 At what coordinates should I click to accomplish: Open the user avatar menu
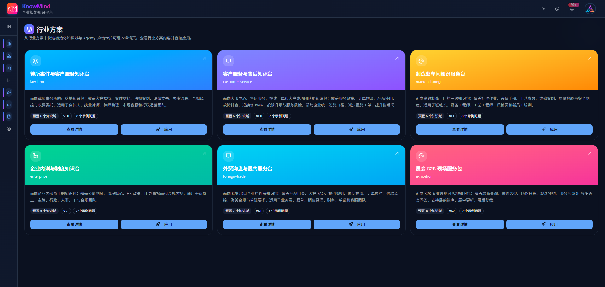590,9
